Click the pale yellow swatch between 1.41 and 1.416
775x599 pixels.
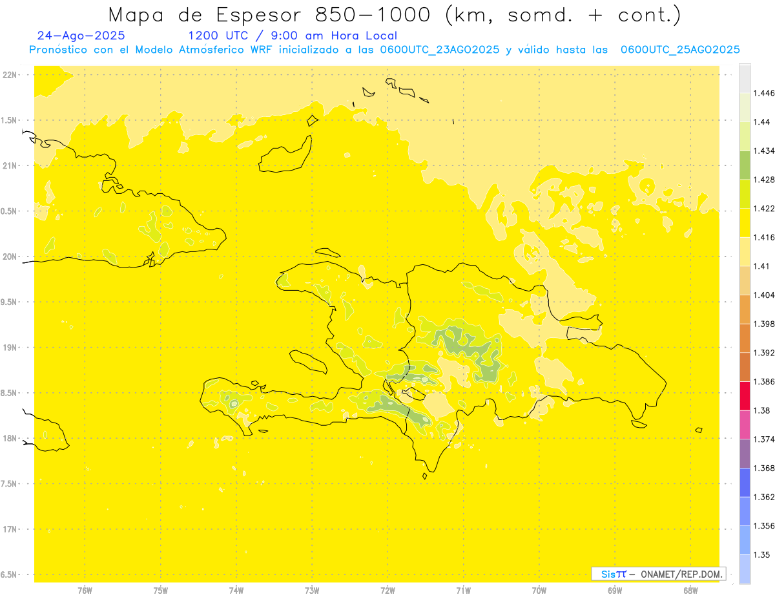point(745,251)
